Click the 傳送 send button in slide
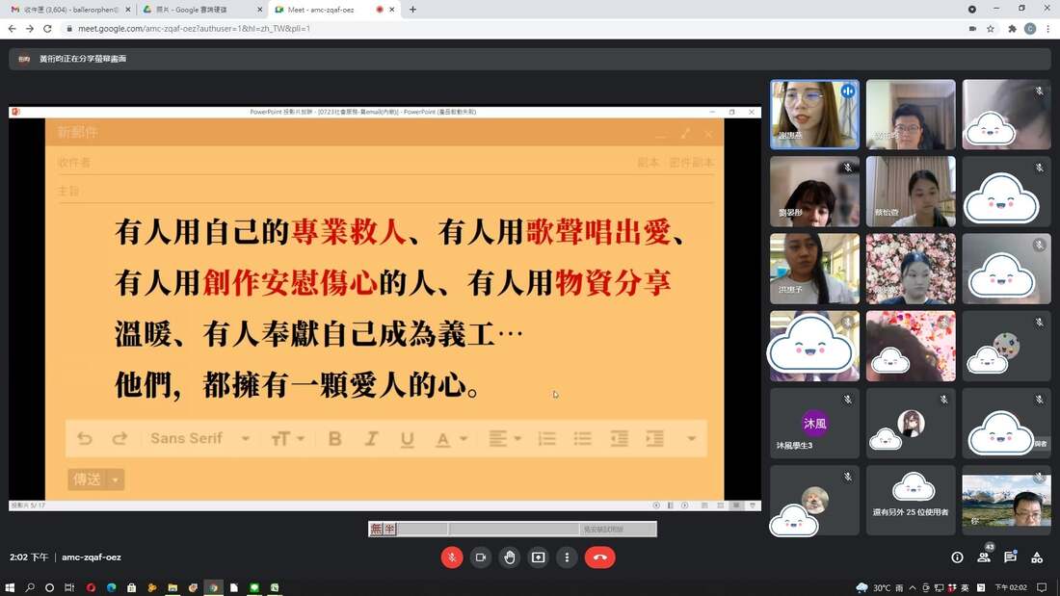Image resolution: width=1060 pixels, height=596 pixels. (x=87, y=479)
